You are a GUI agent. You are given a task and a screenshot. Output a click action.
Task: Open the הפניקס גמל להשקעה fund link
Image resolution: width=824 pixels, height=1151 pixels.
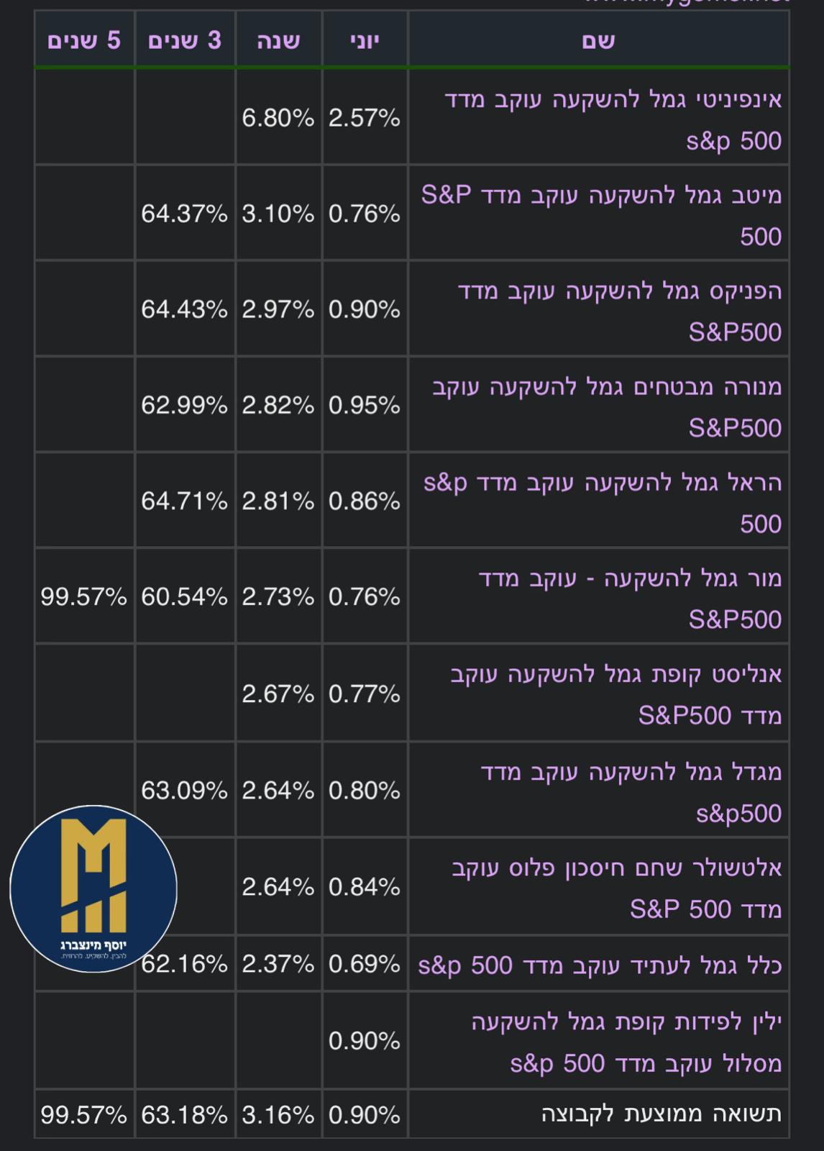click(620, 291)
